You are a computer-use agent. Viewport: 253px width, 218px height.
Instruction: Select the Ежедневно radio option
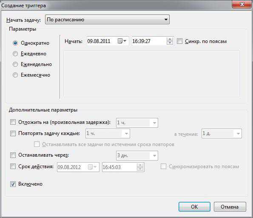click(15, 54)
